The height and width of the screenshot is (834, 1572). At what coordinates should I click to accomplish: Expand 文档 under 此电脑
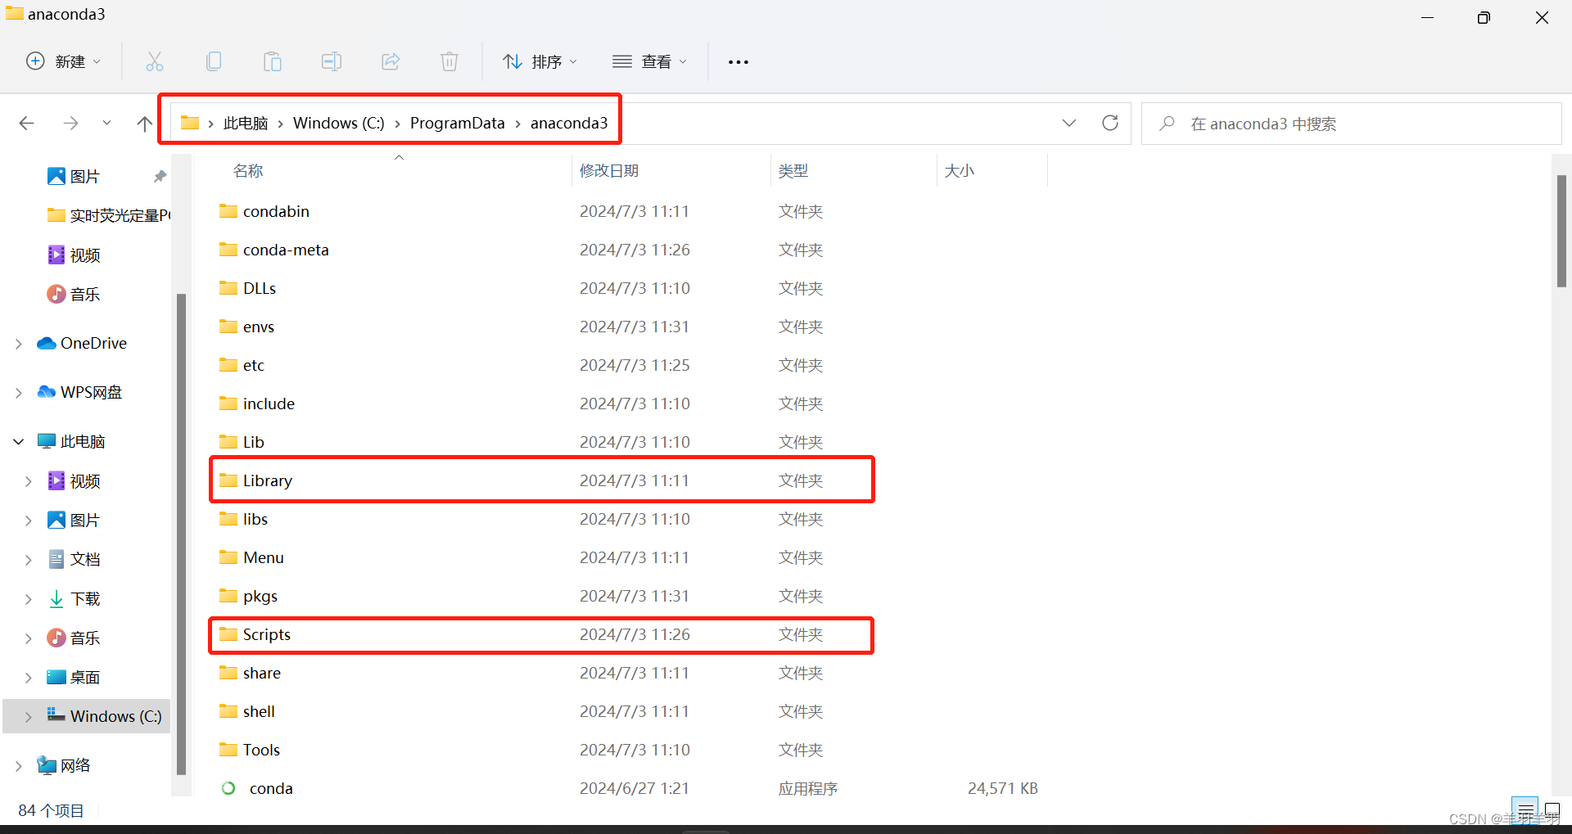click(x=29, y=560)
